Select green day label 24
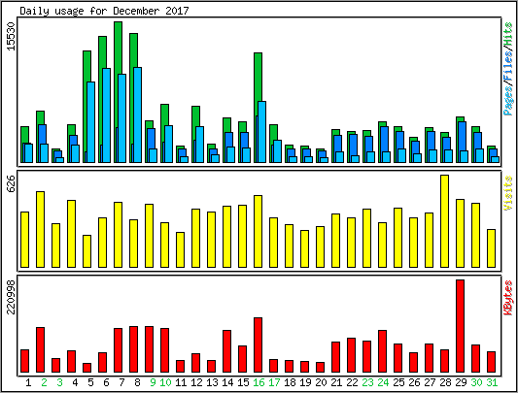Screen dimensions: 518x393 tap(383, 382)
